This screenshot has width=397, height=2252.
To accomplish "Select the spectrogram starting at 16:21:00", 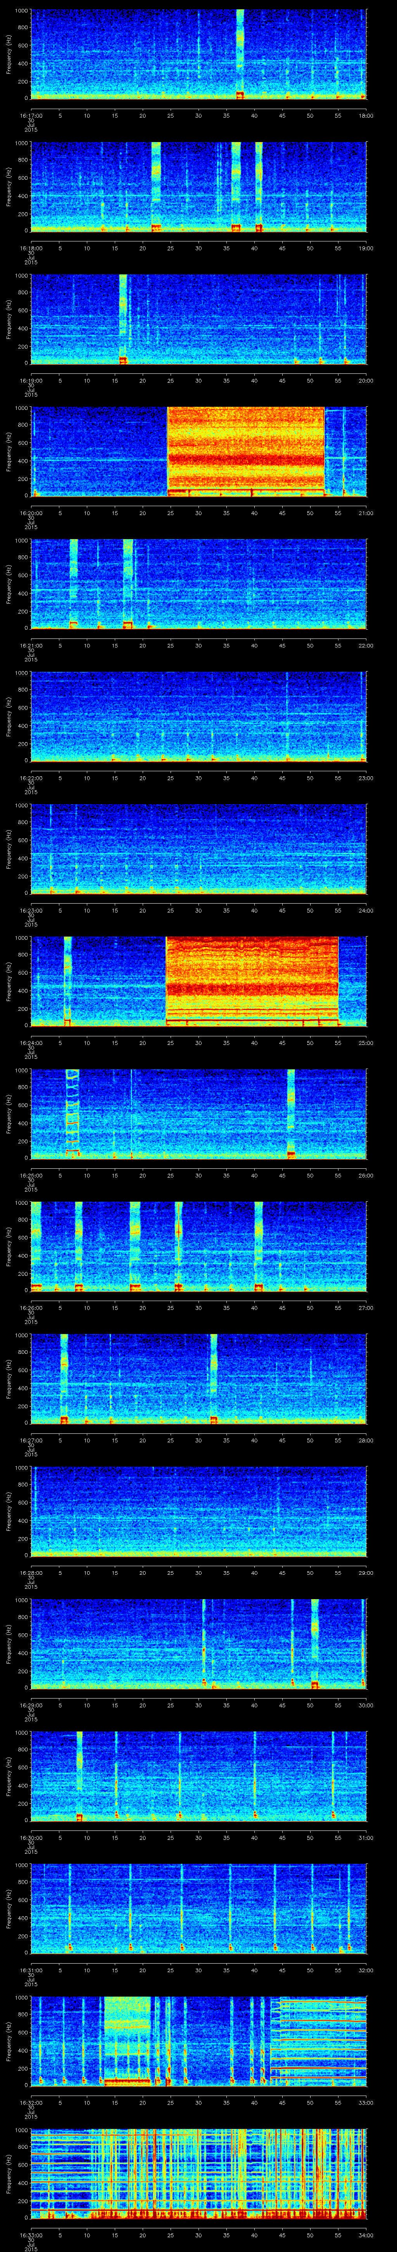I will coord(198,584).
